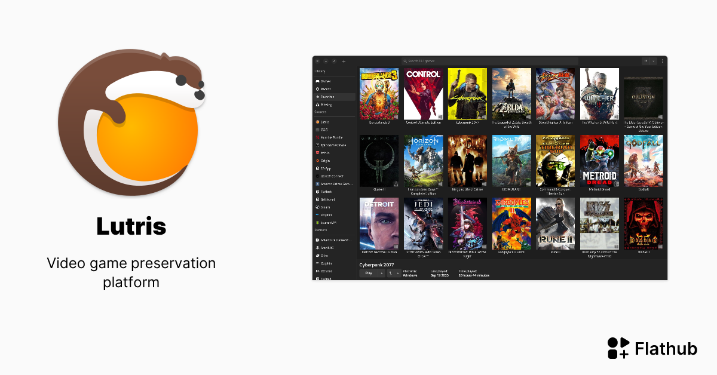Viewport: 717px width, 375px height.
Task: Select the Flathub source in sidebar
Action: [x=335, y=192]
